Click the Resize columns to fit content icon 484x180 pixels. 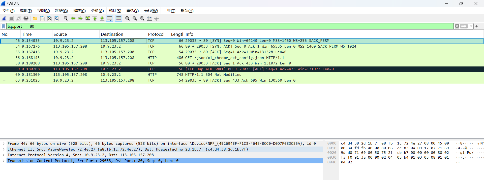(x=149, y=18)
